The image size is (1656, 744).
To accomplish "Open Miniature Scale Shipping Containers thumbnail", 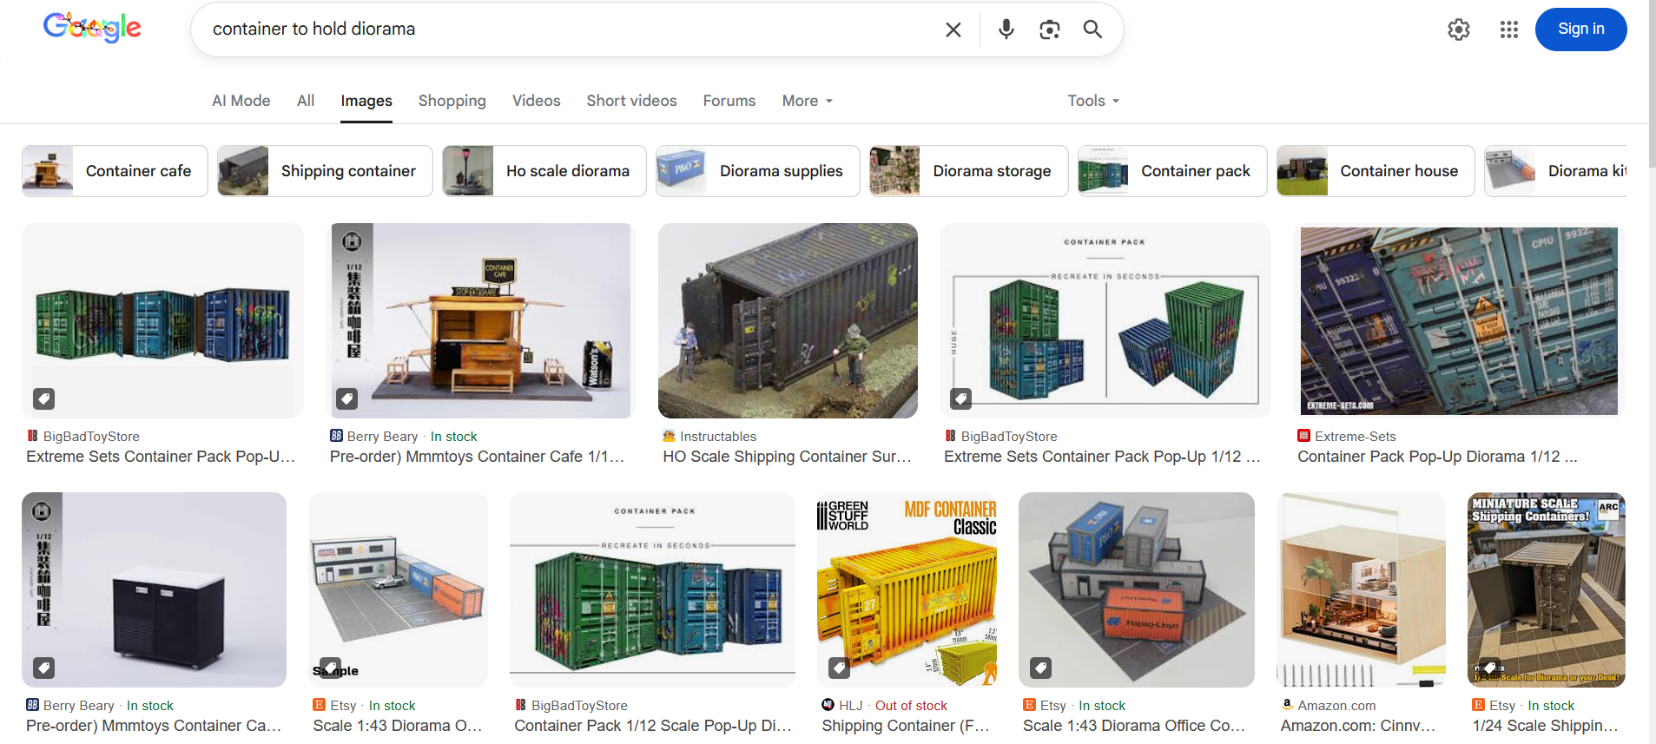I will pos(1547,589).
